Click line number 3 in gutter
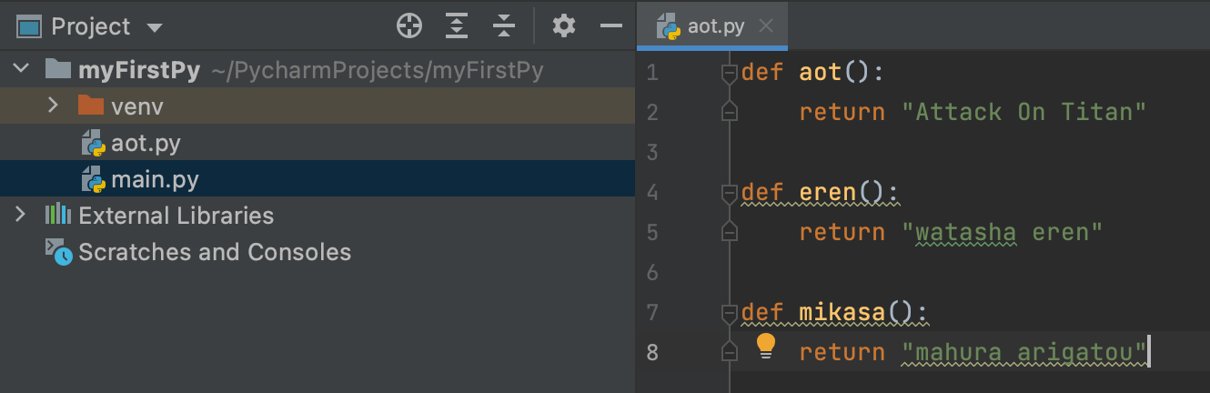The height and width of the screenshot is (393, 1210). [652, 152]
